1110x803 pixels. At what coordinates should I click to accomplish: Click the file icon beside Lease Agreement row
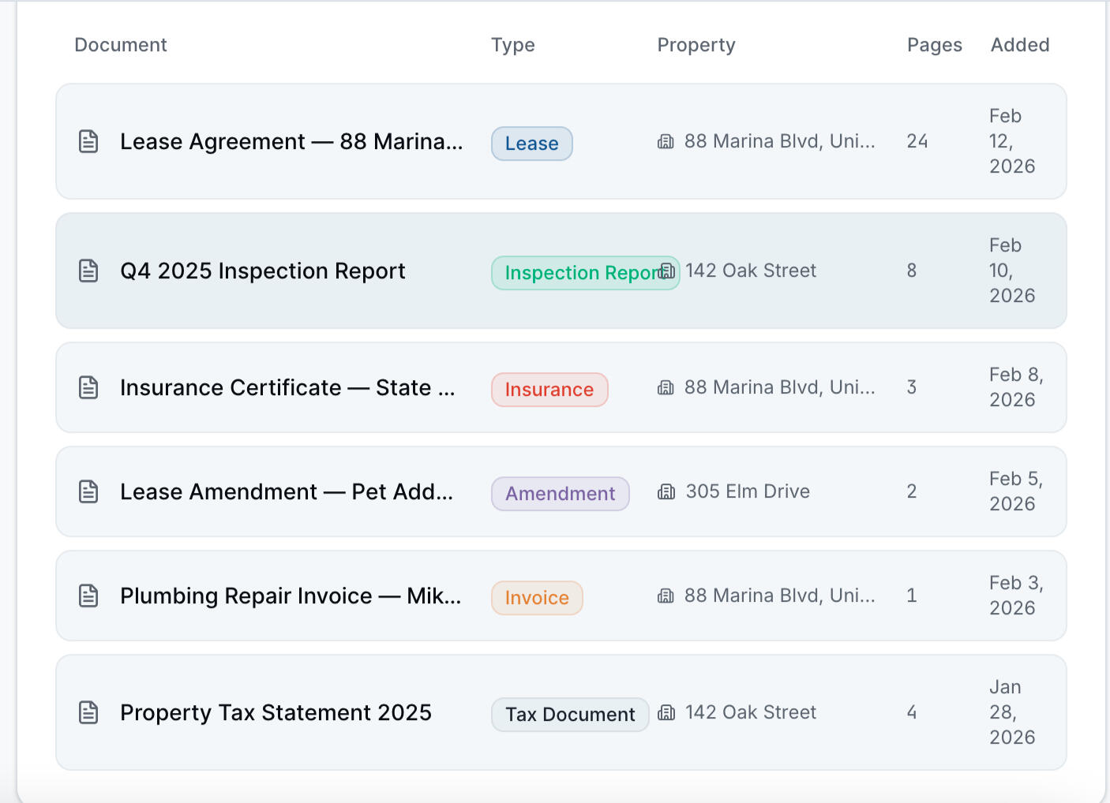pyautogui.click(x=88, y=142)
